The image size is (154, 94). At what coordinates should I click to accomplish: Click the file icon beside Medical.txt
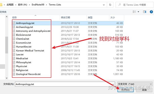click(14, 58)
